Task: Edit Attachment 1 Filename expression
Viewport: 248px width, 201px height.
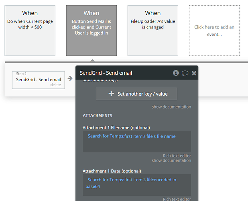Action: pyautogui.click(x=137, y=142)
